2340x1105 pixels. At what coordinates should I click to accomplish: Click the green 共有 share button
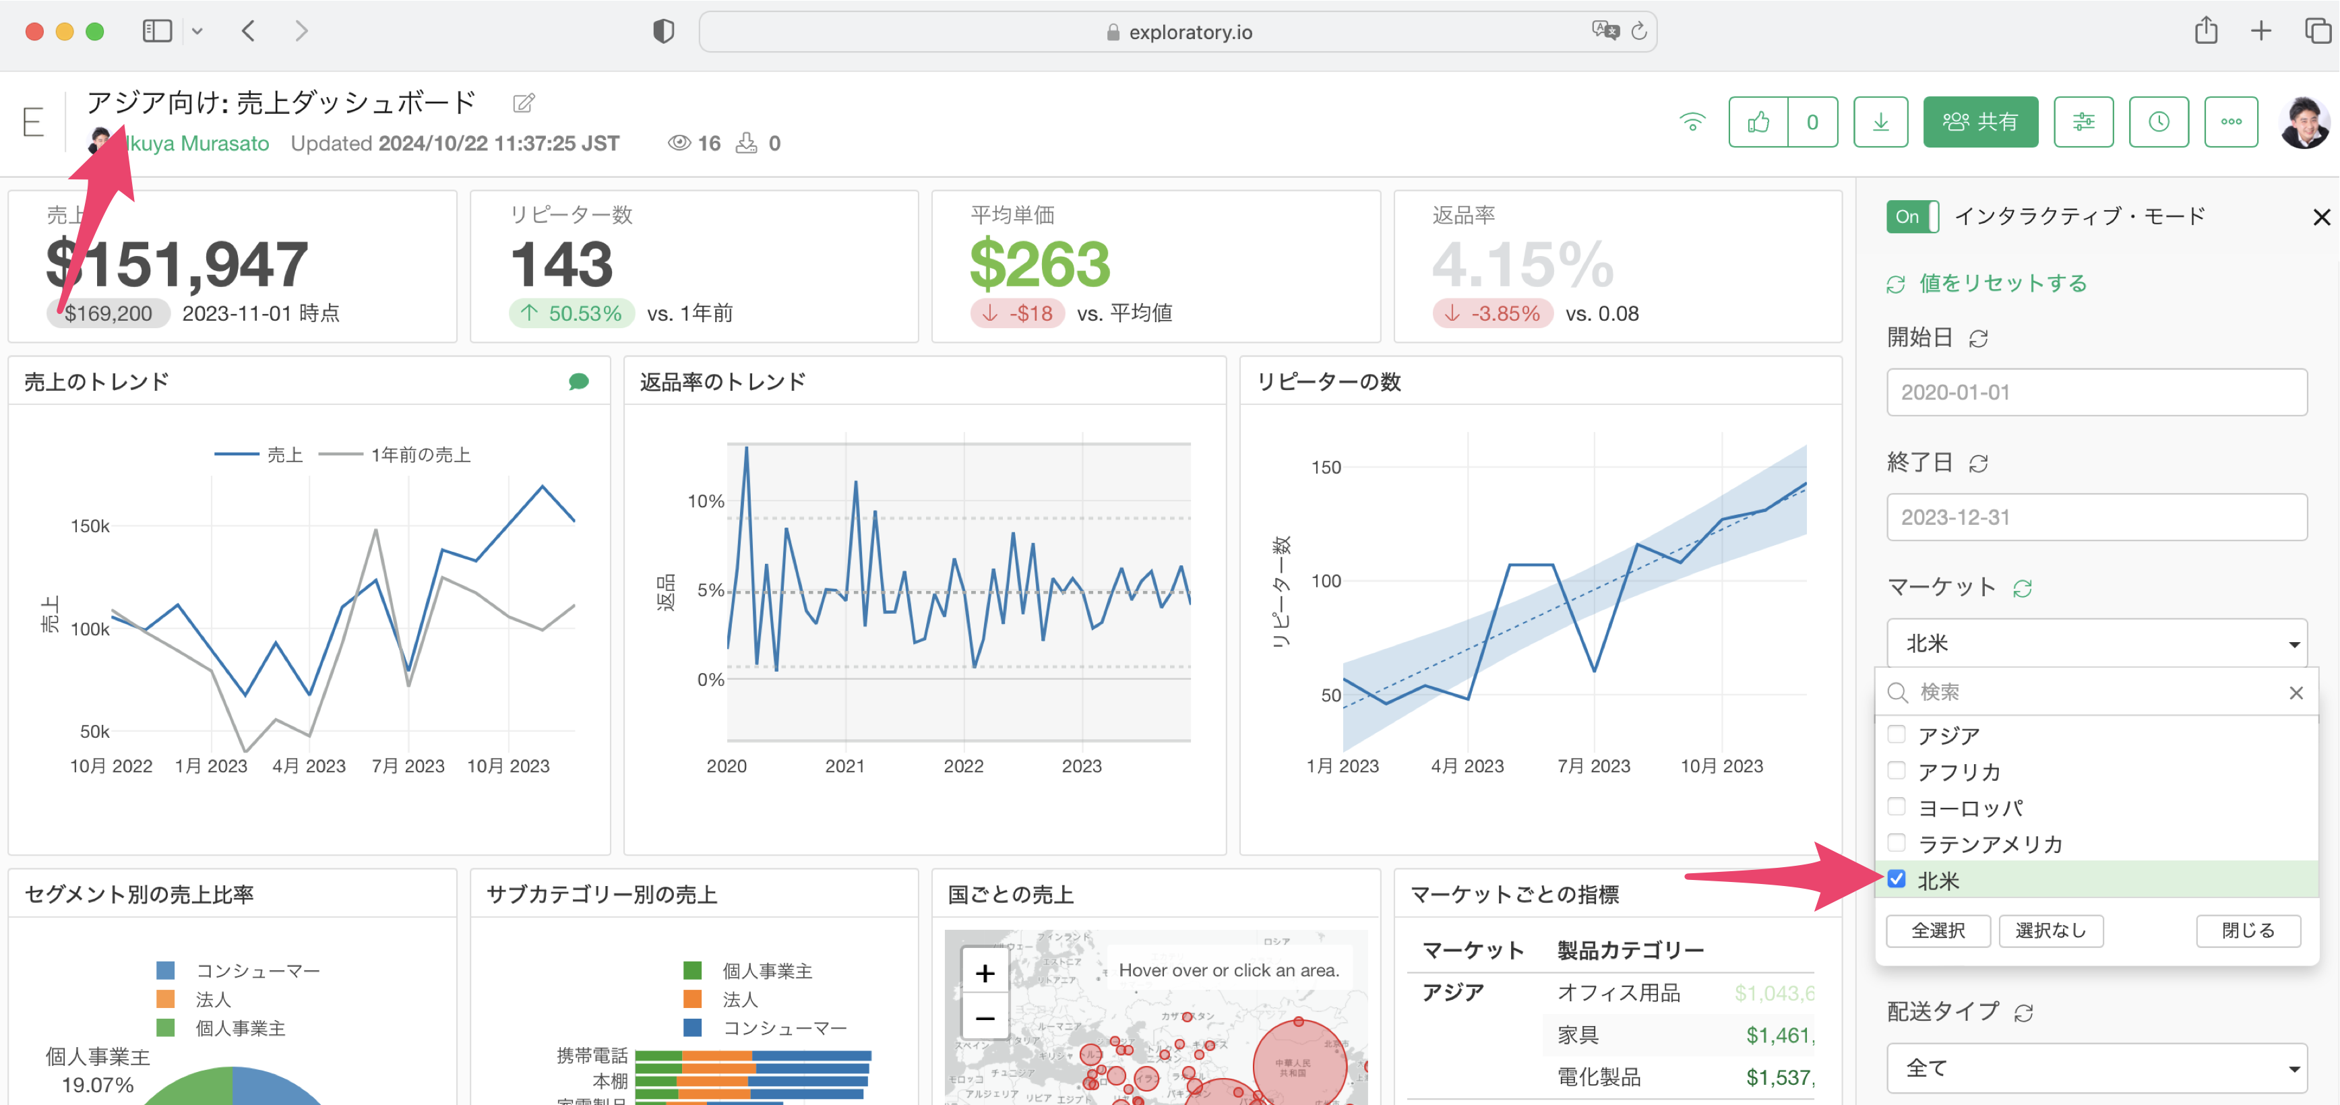tap(1980, 122)
